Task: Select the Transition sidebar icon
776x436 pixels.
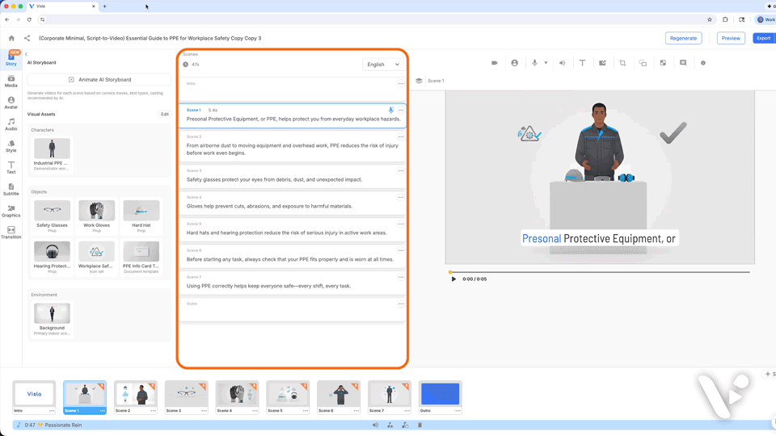Action: click(x=11, y=233)
